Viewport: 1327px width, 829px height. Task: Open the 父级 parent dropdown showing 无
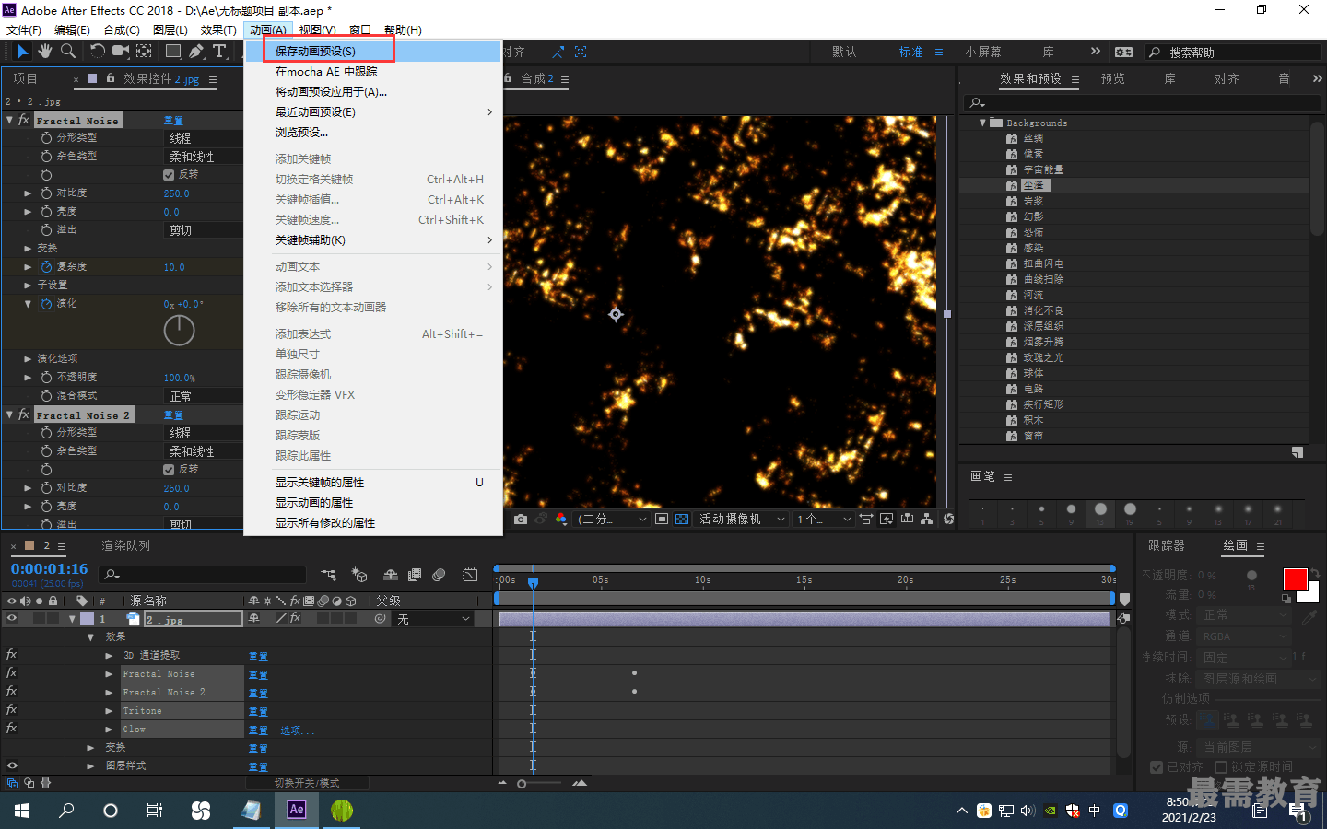434,619
